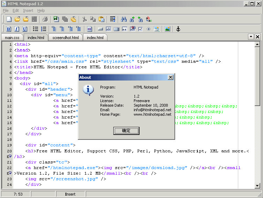
Task: Open the Edit menu
Action: [x=16, y=10]
